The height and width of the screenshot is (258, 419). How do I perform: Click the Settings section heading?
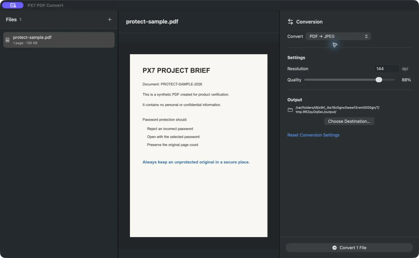[296, 57]
